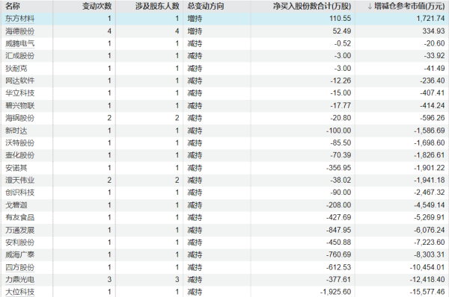Select the -41.49 market value cell

pos(434,68)
